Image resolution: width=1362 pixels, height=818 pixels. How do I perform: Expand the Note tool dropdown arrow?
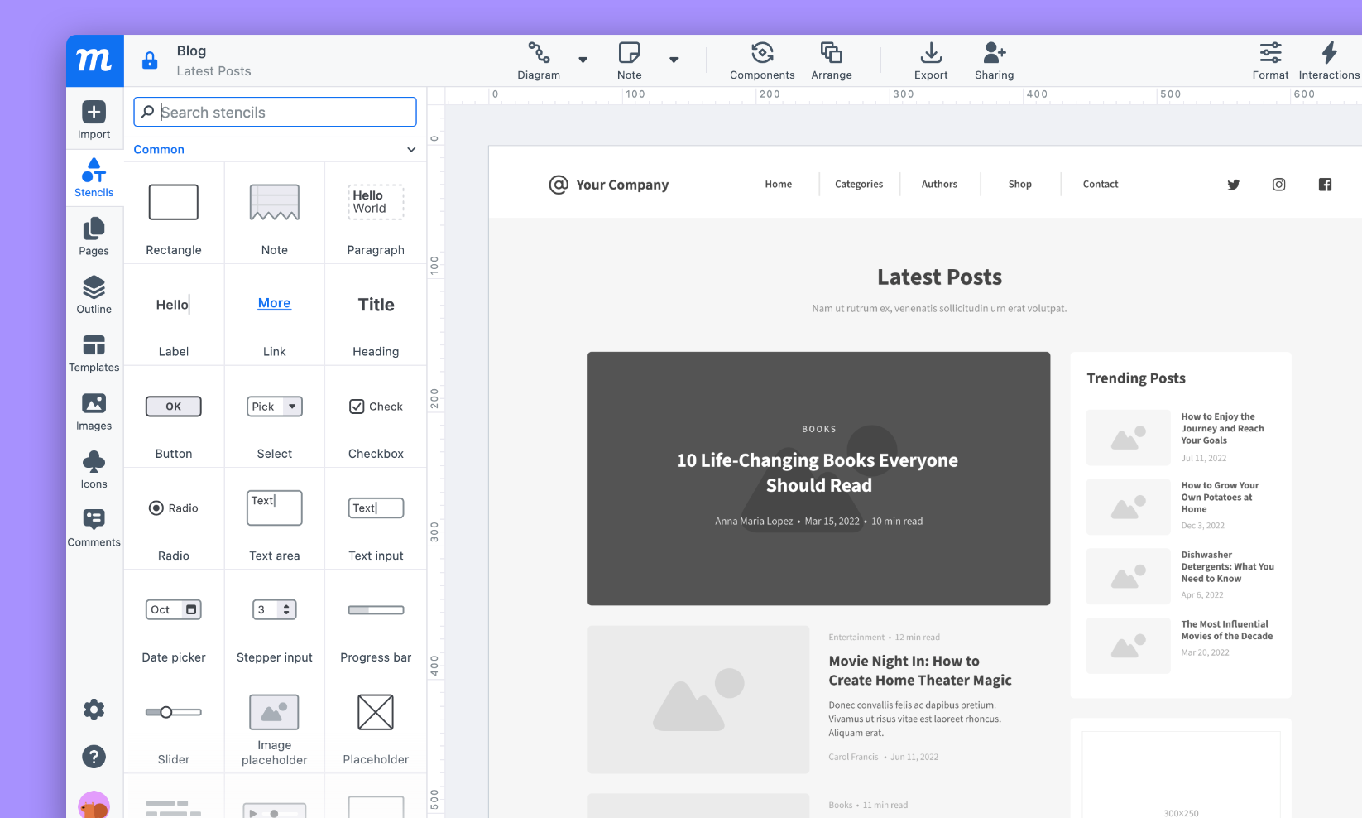pos(674,60)
